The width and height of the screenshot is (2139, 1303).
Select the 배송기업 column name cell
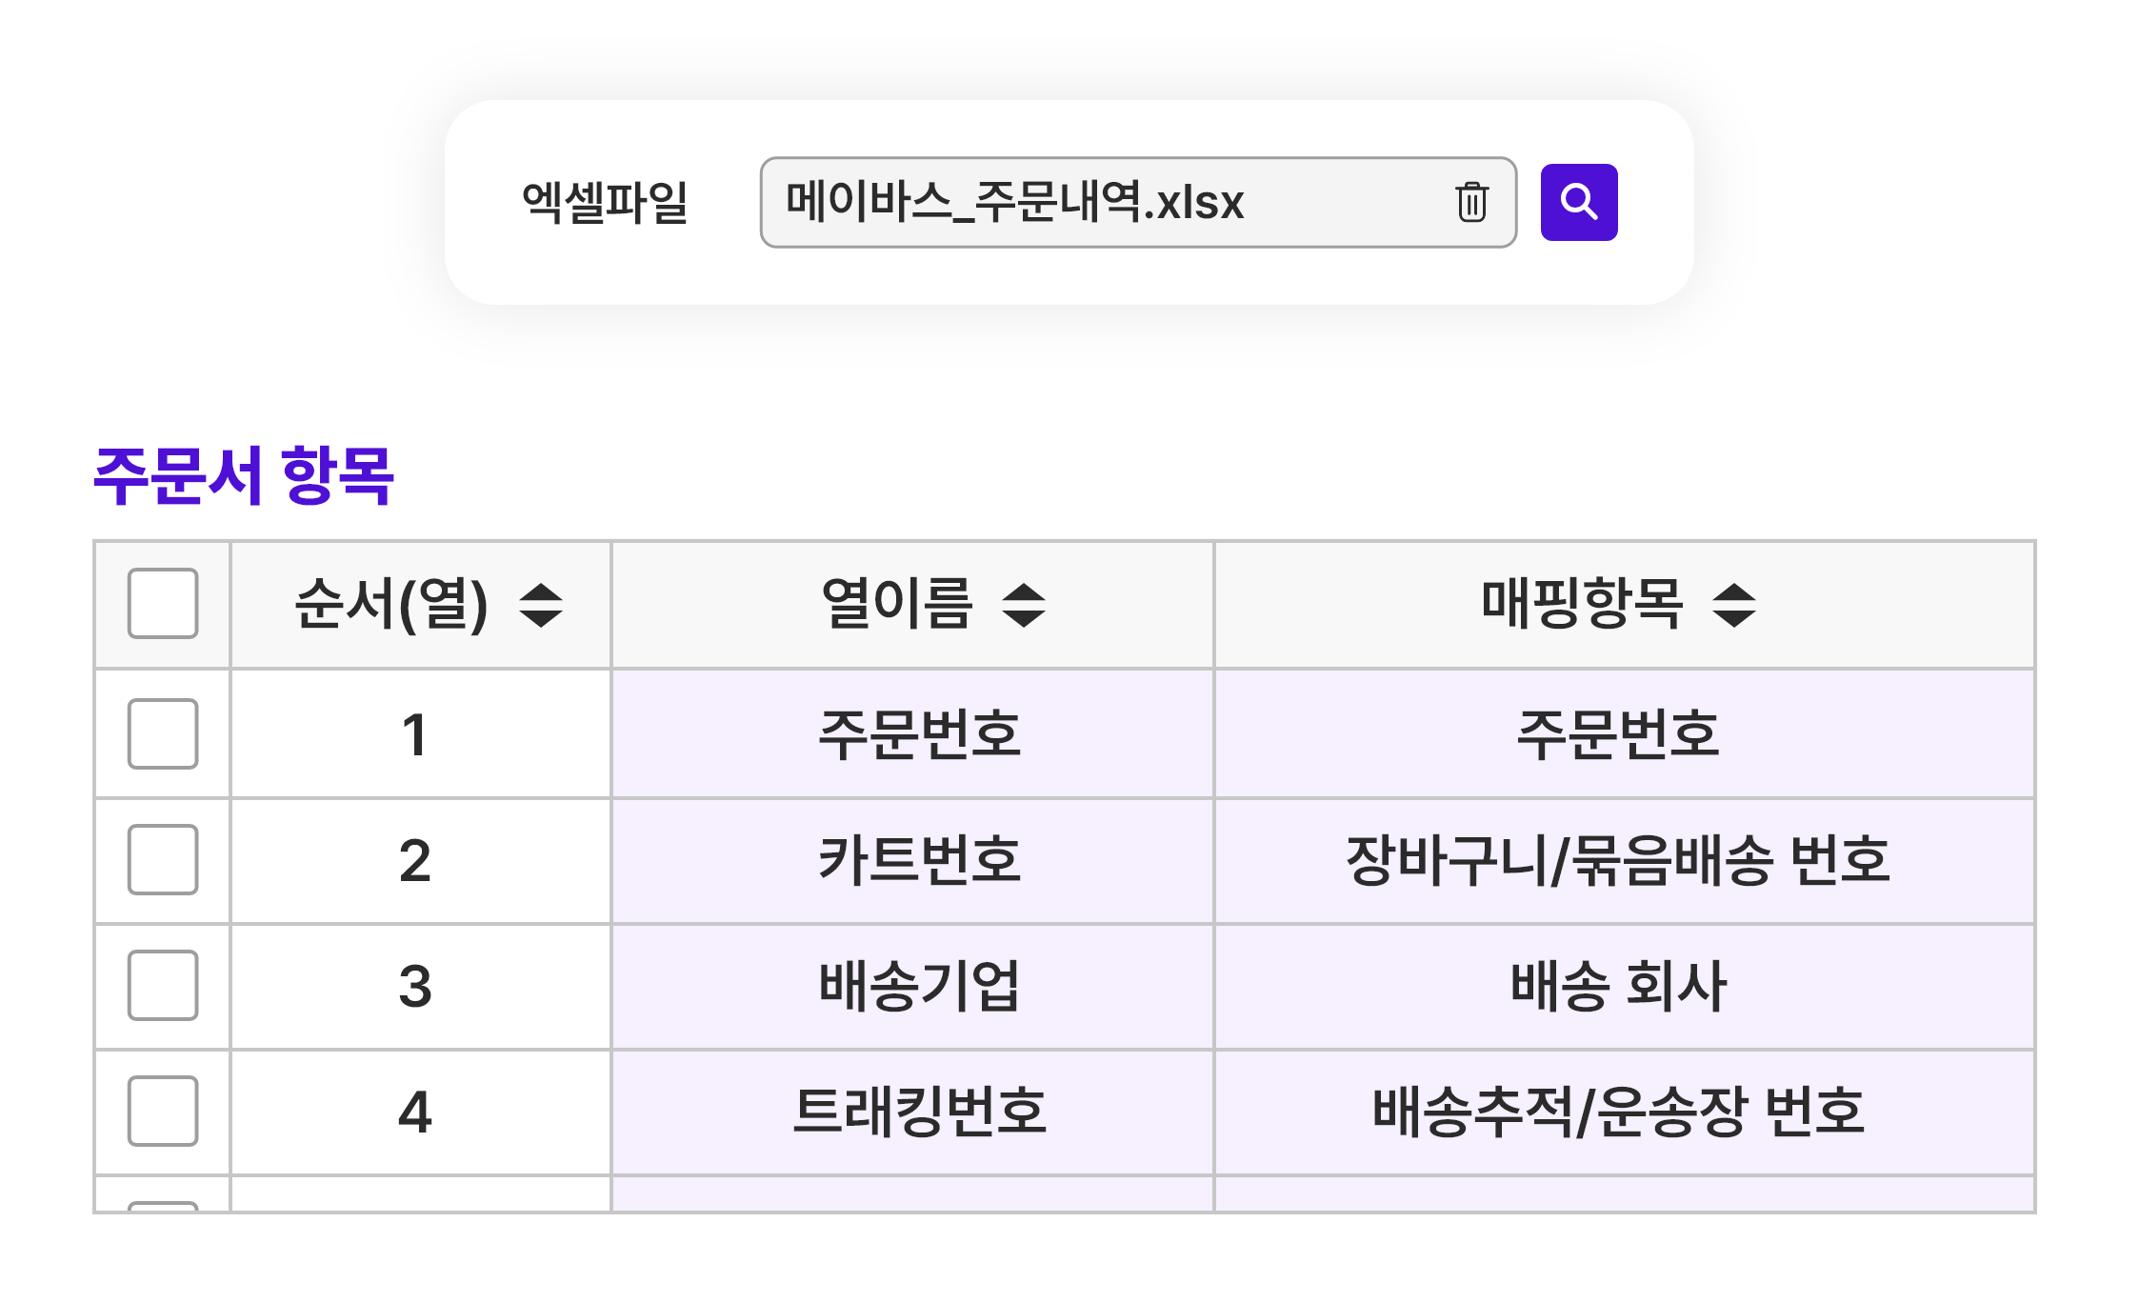click(x=919, y=986)
